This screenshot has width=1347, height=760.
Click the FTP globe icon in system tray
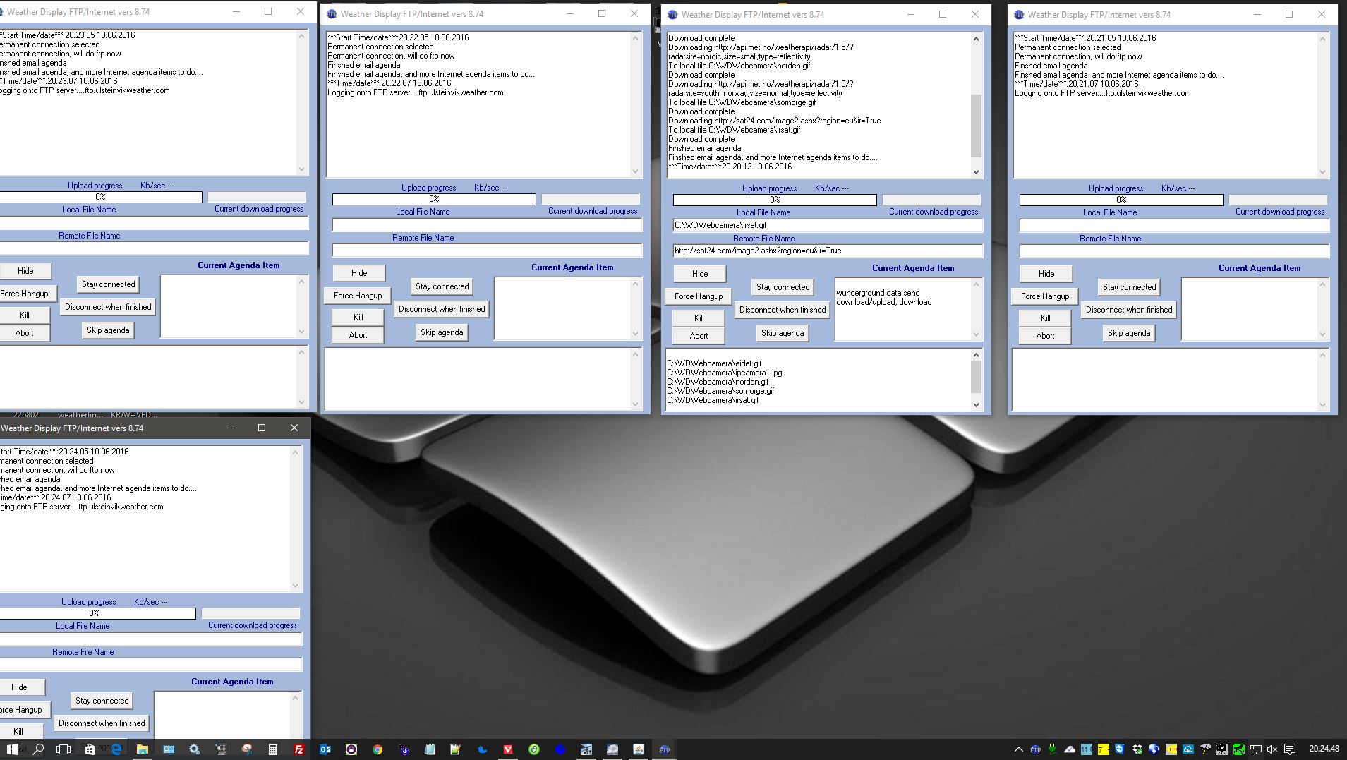1035,749
